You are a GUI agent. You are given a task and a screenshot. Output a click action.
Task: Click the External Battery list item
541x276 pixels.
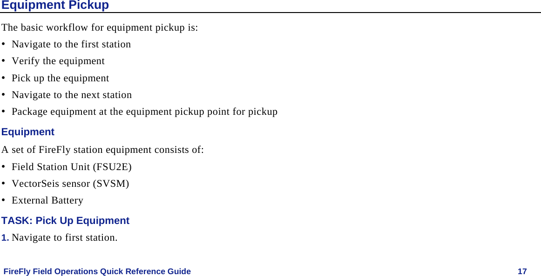[x=47, y=200]
